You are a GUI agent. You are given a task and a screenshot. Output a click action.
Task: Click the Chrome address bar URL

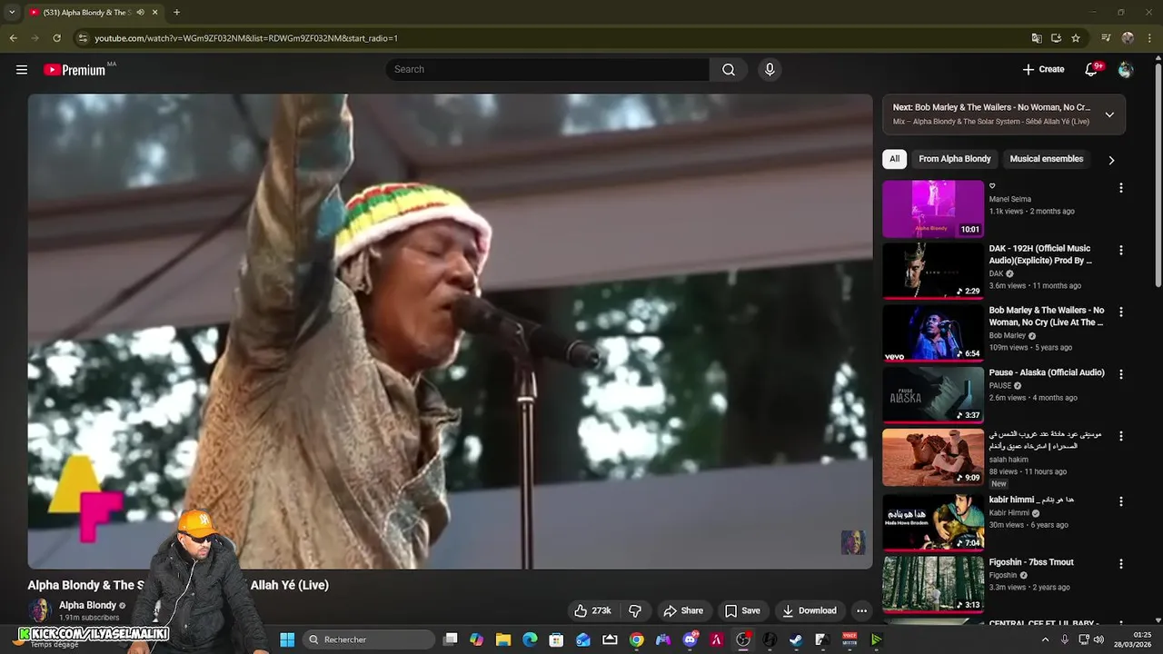coord(246,38)
